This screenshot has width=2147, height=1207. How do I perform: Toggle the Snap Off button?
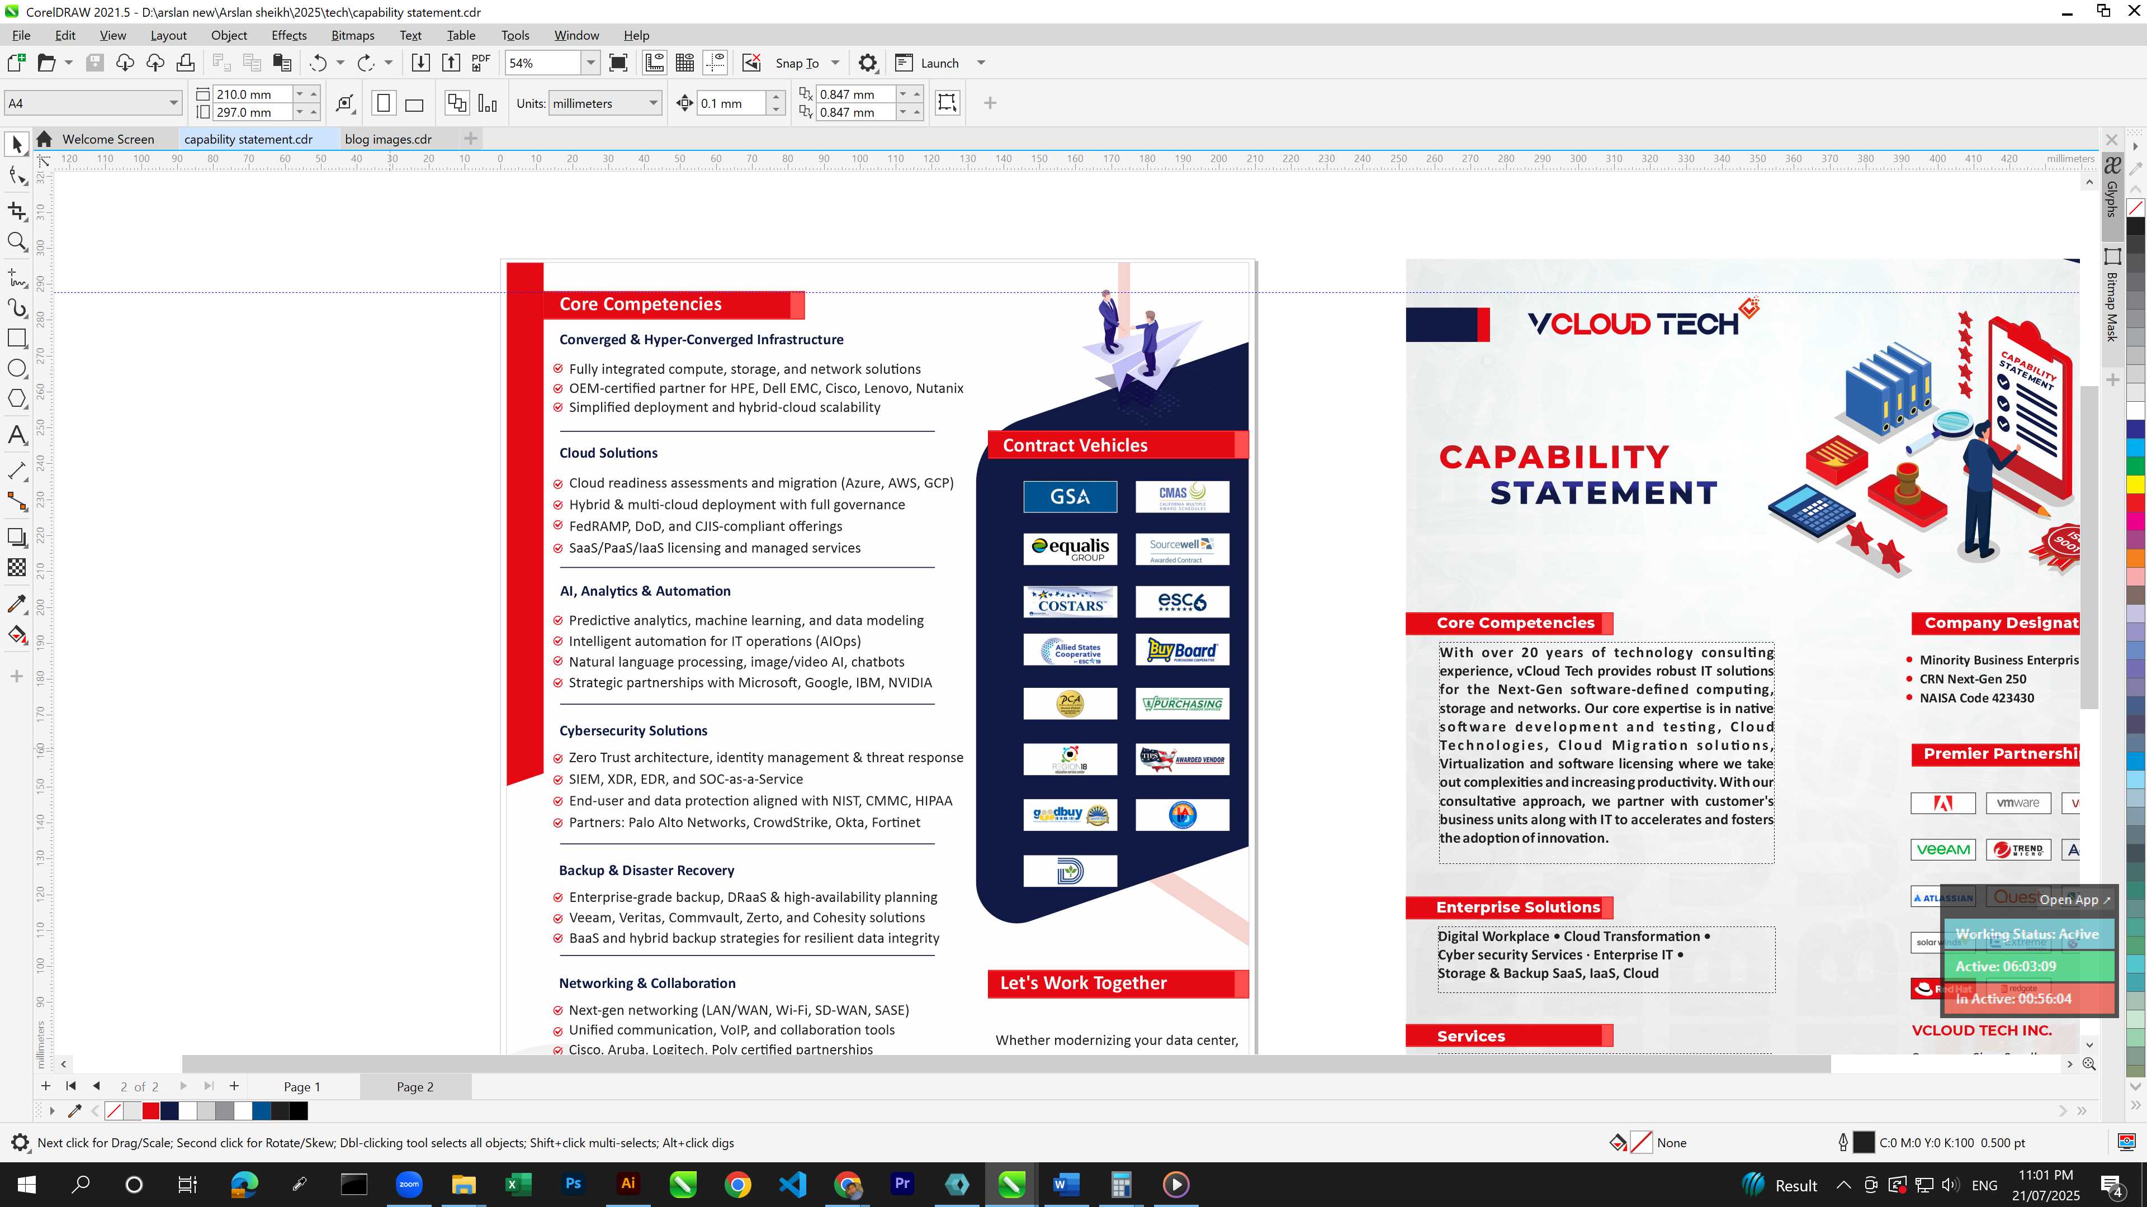click(x=751, y=63)
